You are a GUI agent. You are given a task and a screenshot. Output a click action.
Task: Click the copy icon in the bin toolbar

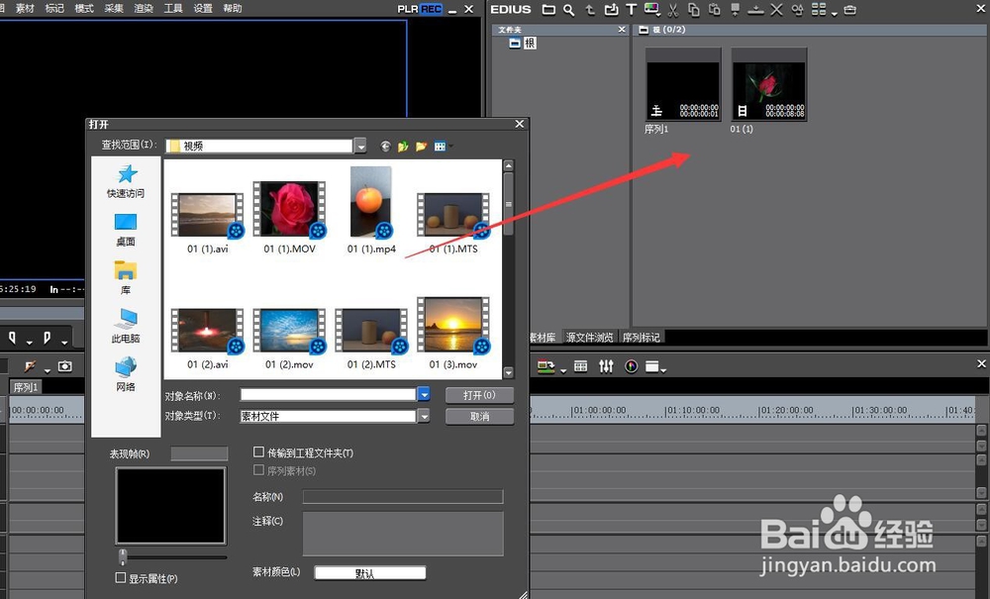pyautogui.click(x=694, y=10)
